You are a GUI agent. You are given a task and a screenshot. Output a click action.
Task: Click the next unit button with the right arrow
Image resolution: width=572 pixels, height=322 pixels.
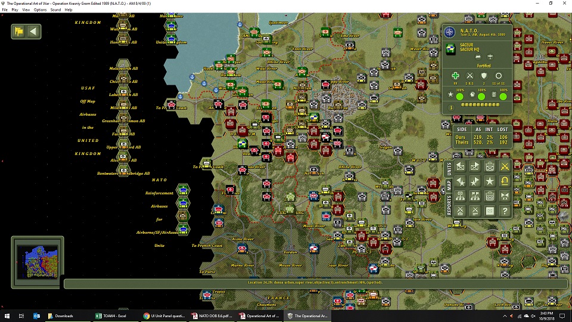click(x=475, y=166)
